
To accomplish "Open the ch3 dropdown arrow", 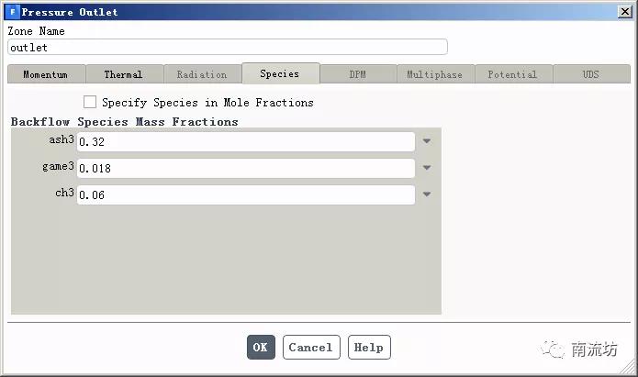I will (427, 194).
